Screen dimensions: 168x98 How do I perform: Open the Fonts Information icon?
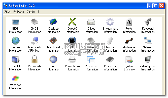pyautogui.click(x=129, y=22)
